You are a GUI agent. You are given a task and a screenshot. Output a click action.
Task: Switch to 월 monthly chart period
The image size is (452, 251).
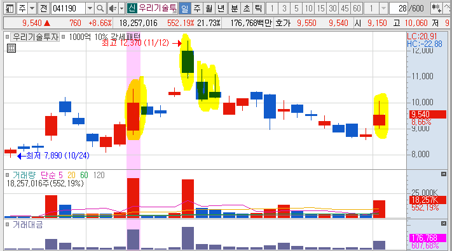click(x=209, y=8)
